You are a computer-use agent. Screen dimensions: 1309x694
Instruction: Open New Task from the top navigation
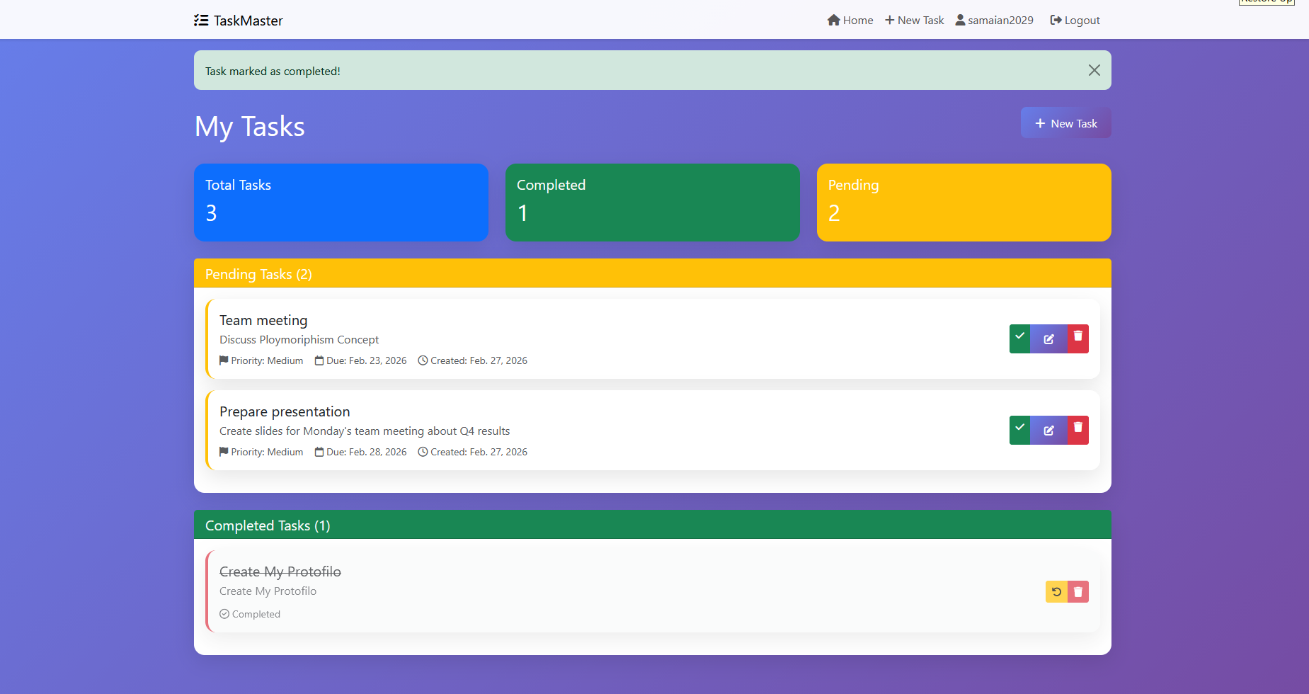pos(914,20)
